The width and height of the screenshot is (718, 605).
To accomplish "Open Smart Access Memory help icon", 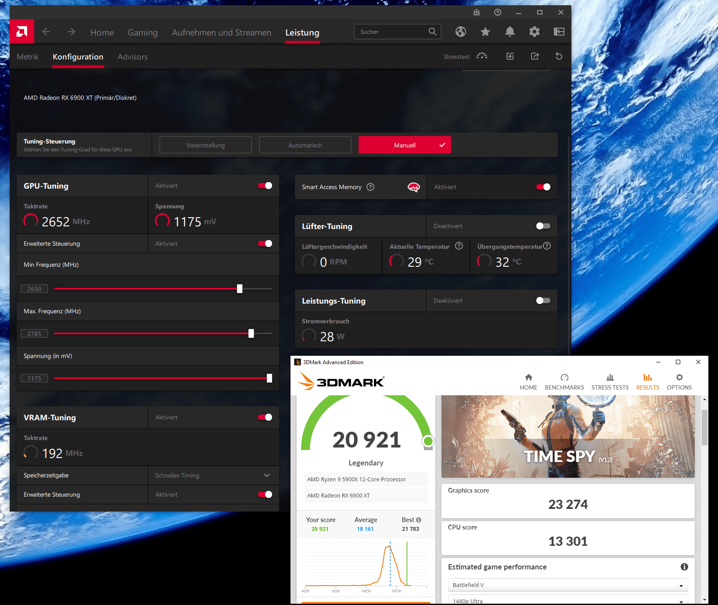I will click(370, 187).
